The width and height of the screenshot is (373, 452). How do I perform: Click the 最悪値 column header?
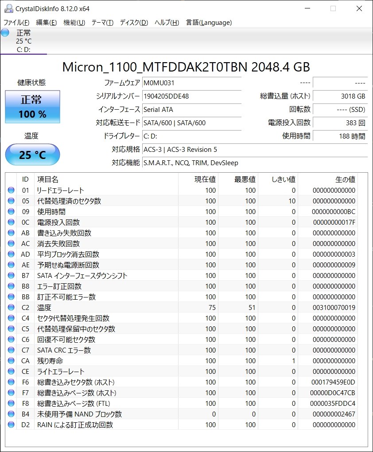click(238, 179)
